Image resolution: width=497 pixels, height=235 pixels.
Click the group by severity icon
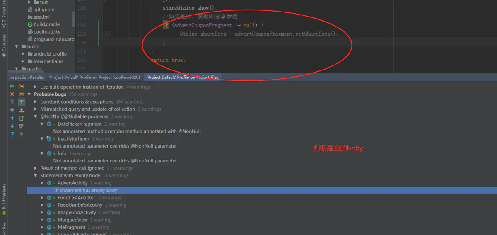[22, 86]
